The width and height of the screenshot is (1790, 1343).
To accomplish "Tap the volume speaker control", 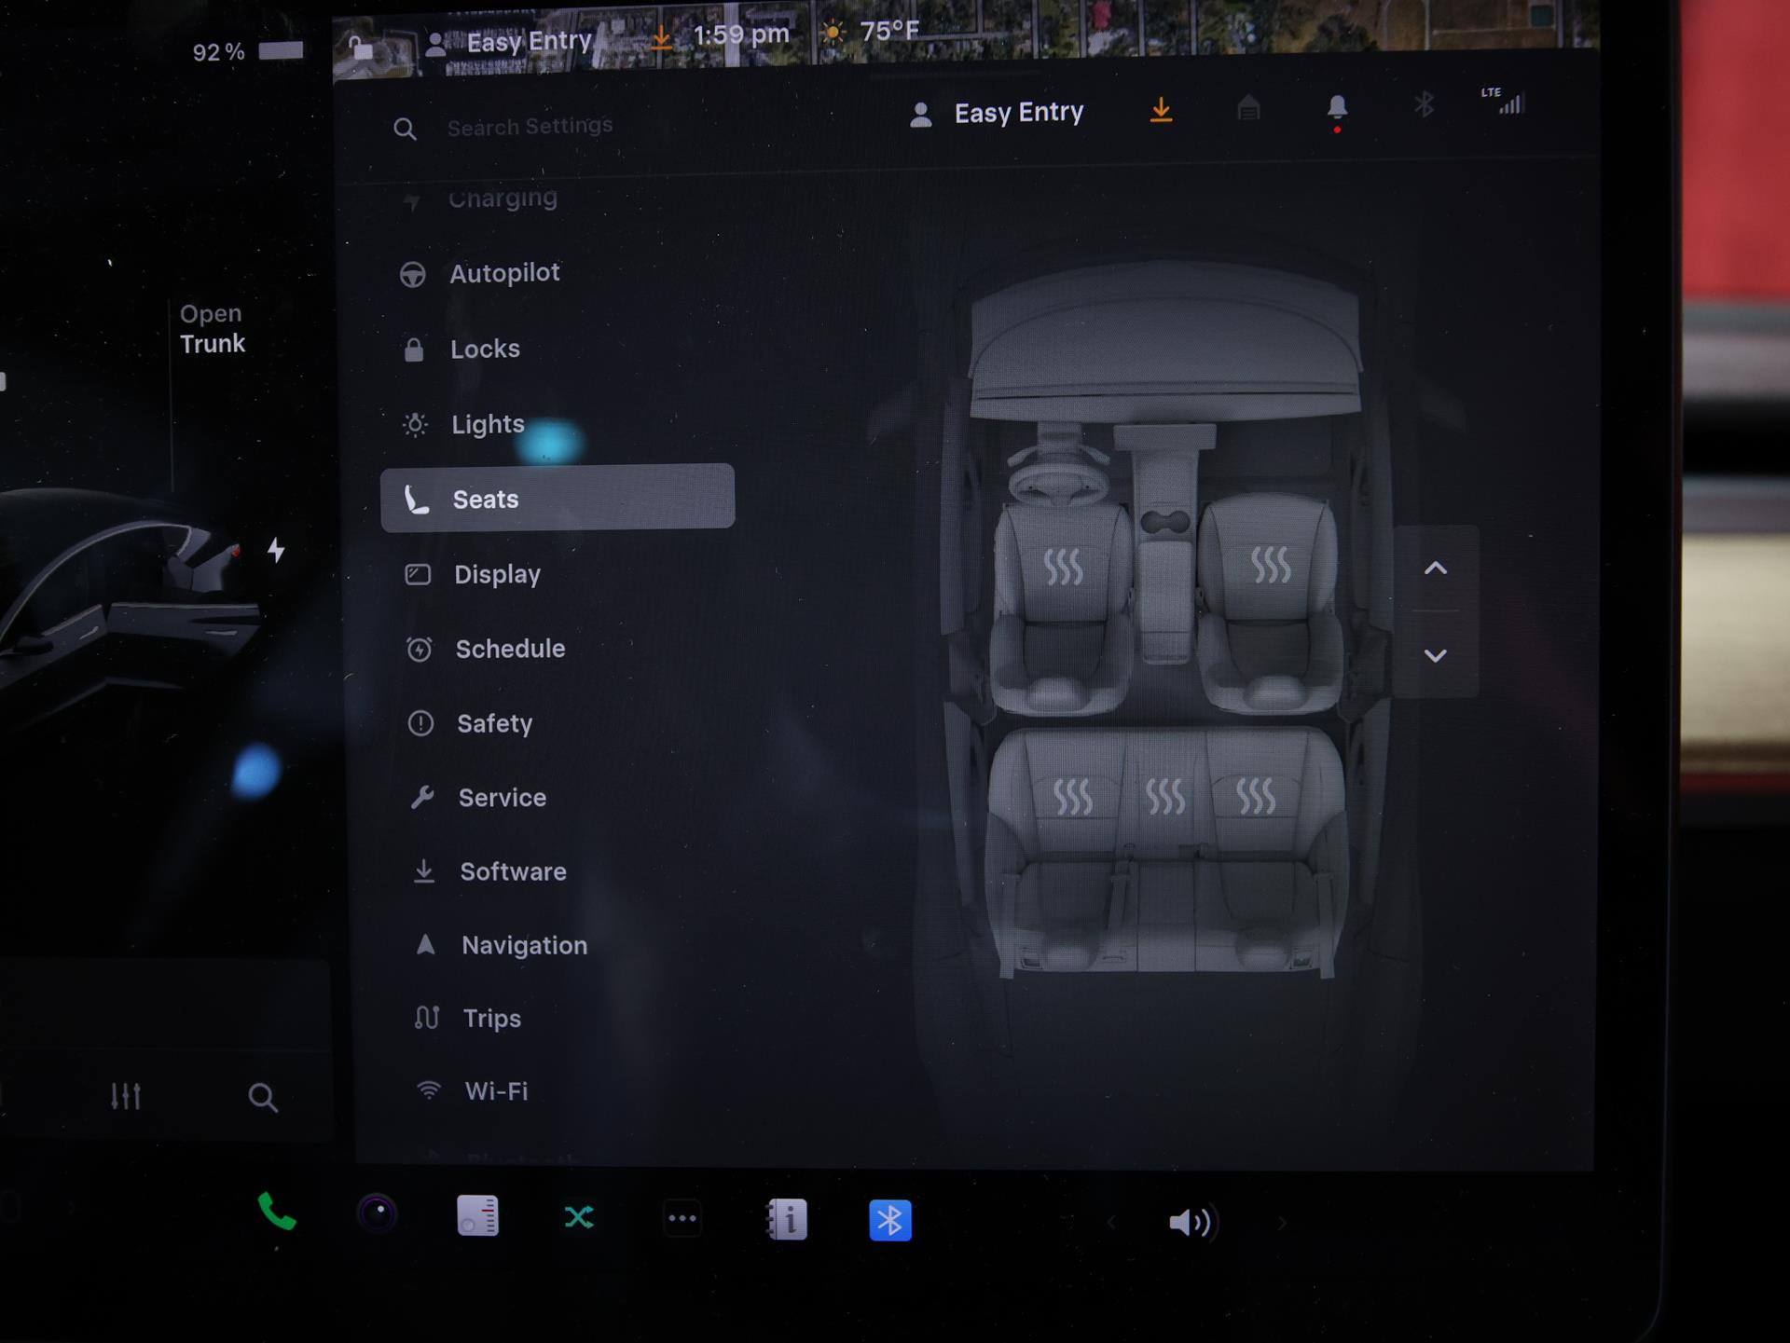I will (x=1190, y=1222).
